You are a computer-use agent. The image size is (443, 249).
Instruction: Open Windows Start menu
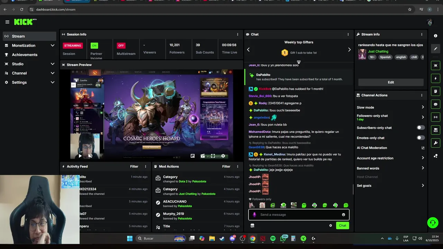point(130,238)
